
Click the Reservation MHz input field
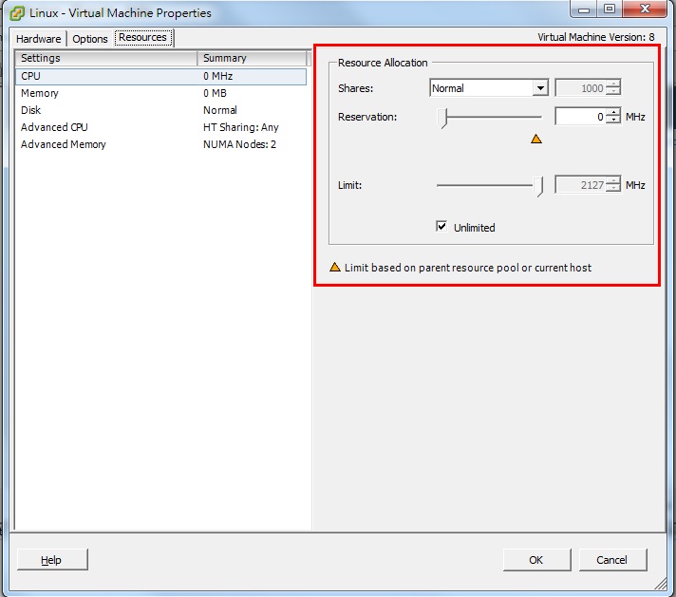click(580, 117)
